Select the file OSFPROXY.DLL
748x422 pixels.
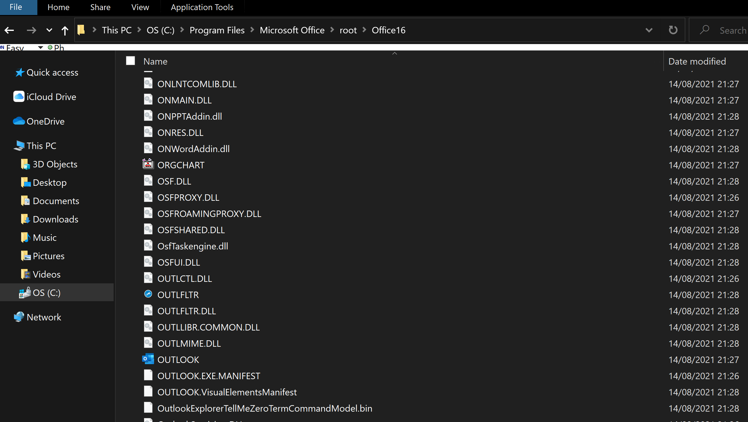click(188, 197)
